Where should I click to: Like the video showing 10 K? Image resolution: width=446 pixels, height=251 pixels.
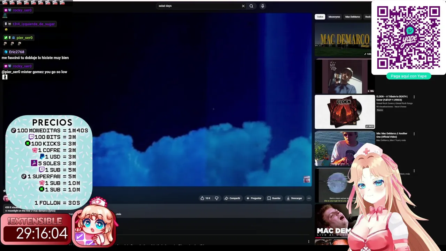point(205,198)
